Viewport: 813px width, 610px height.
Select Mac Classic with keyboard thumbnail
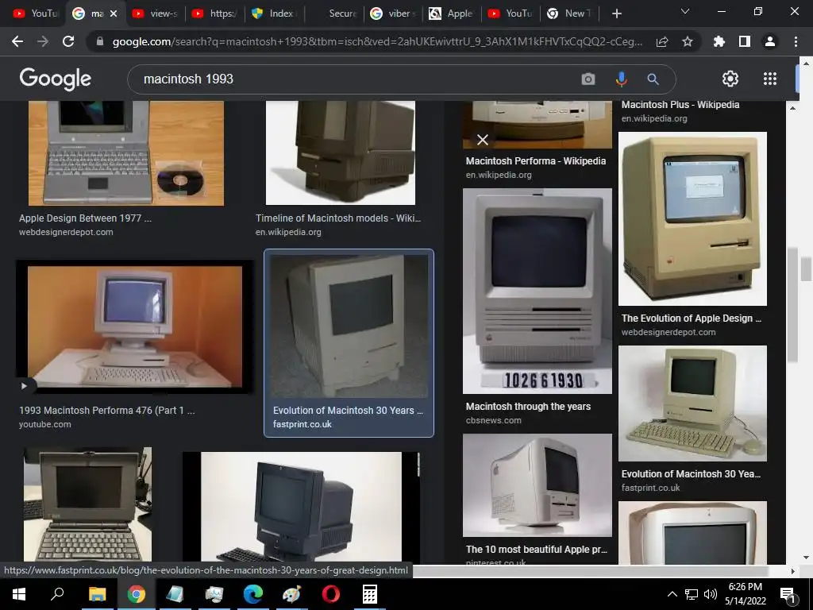(x=692, y=403)
